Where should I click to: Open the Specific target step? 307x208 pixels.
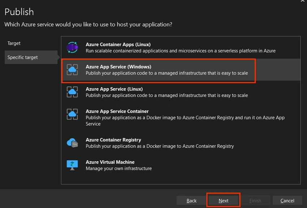[31, 57]
